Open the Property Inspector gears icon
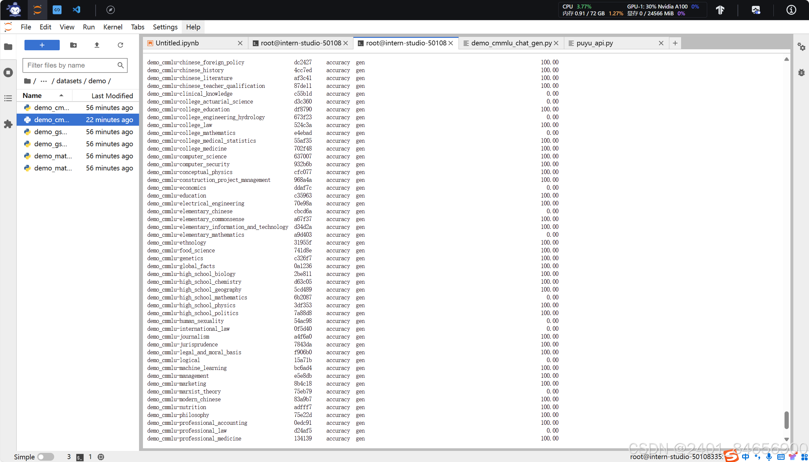Screen dimensions: 809x462 [801, 47]
